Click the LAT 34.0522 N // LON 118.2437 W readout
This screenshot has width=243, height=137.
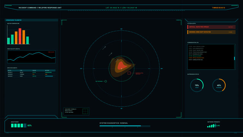pyautogui.click(x=121, y=8)
